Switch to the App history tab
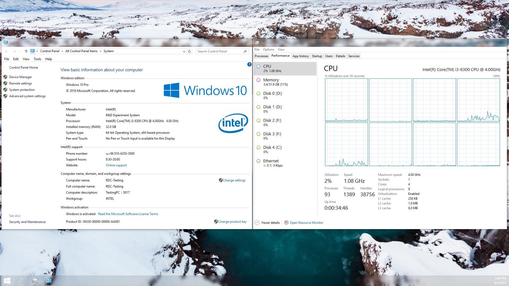Screen dimensions: 509x286 300,56
